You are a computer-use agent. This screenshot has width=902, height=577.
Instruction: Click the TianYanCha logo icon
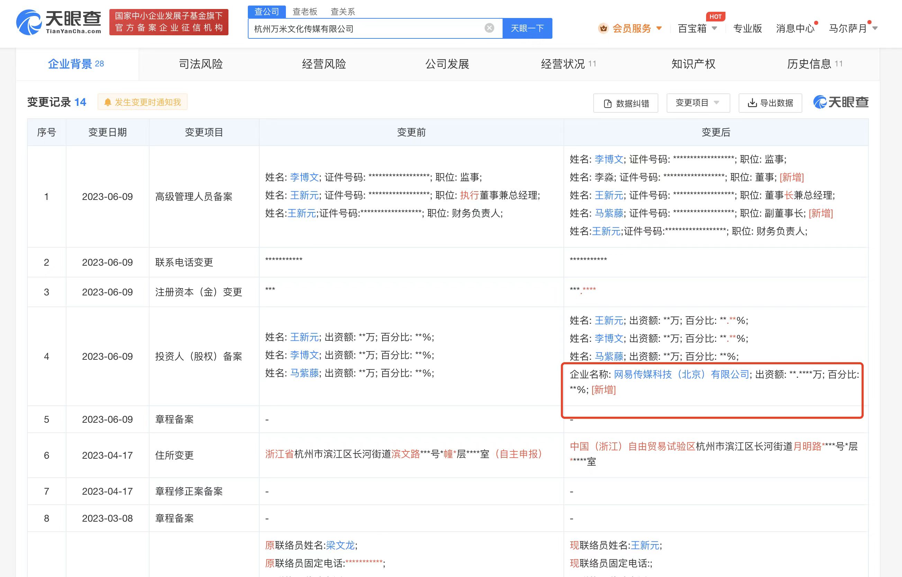(x=28, y=22)
